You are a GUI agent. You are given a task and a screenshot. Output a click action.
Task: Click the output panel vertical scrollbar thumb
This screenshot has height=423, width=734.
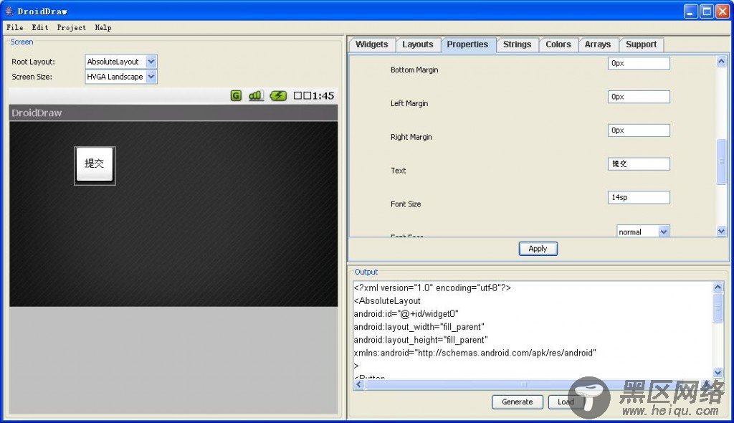718,308
